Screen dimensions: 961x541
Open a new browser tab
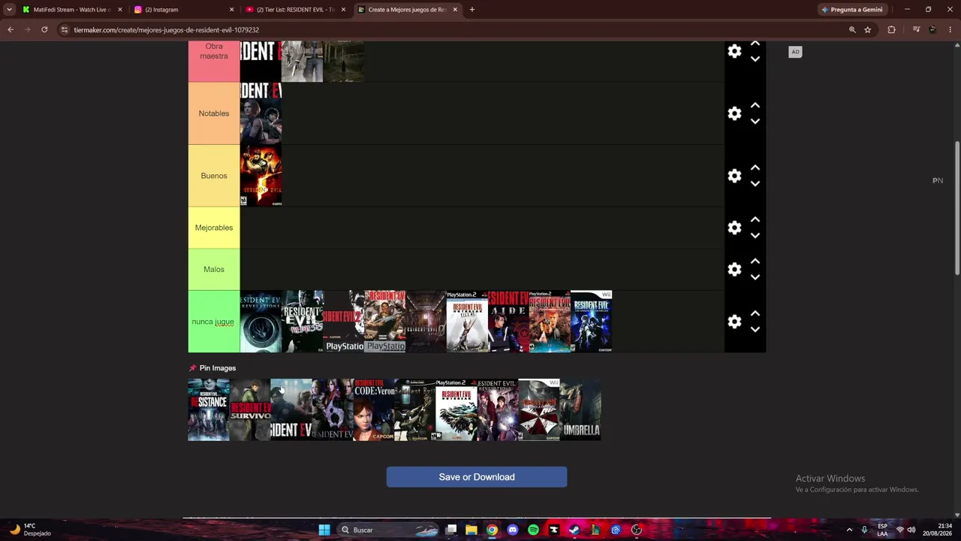click(472, 10)
